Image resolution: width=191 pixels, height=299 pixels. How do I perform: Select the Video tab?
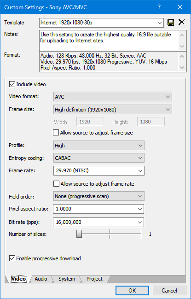(18, 279)
